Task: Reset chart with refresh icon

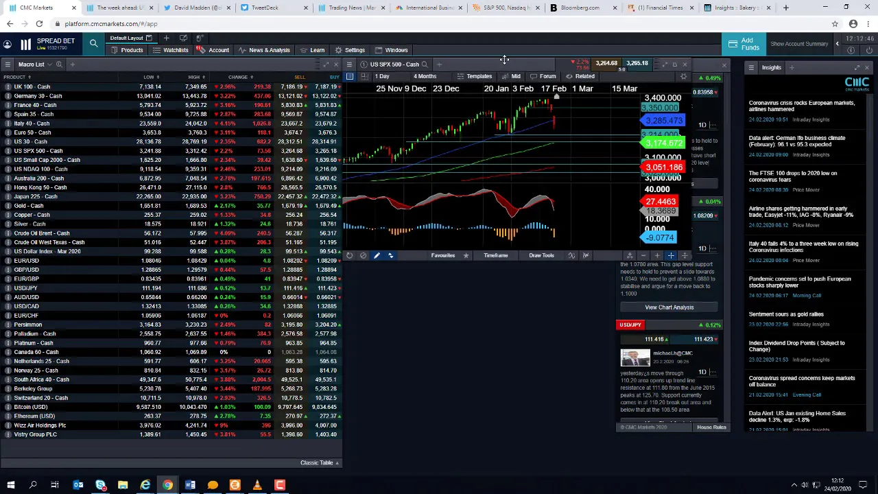Action: tap(349, 255)
